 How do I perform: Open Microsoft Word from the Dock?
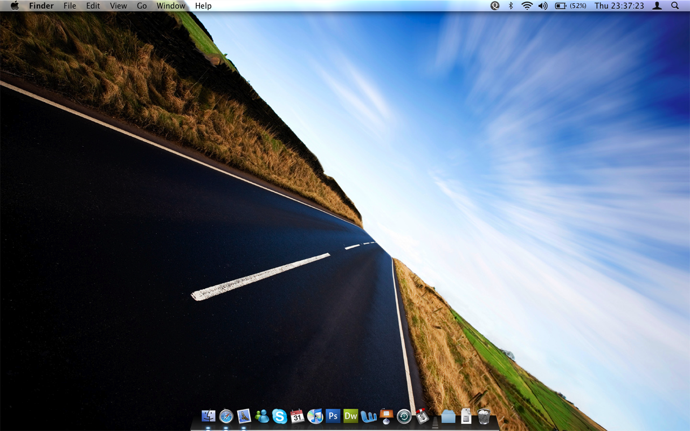[x=369, y=416]
